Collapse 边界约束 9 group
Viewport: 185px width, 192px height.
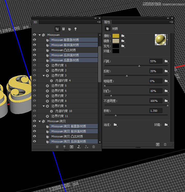coord(44,106)
